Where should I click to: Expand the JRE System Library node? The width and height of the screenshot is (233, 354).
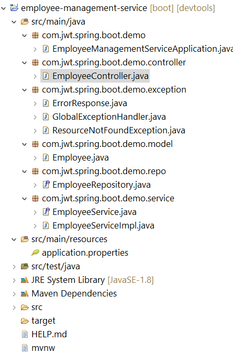point(14,280)
